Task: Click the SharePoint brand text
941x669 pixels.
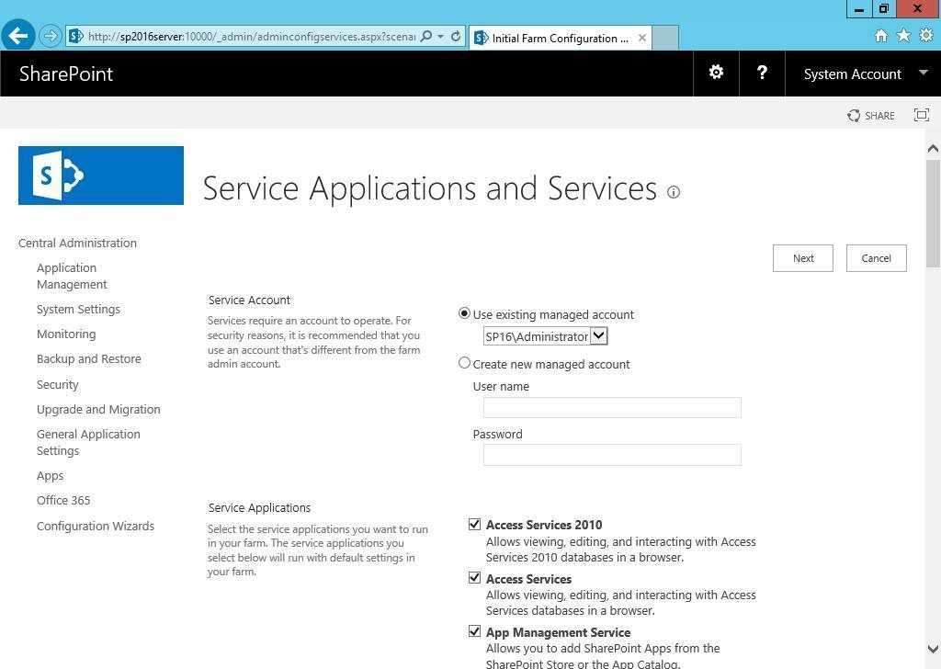Action: pyautogui.click(x=66, y=74)
